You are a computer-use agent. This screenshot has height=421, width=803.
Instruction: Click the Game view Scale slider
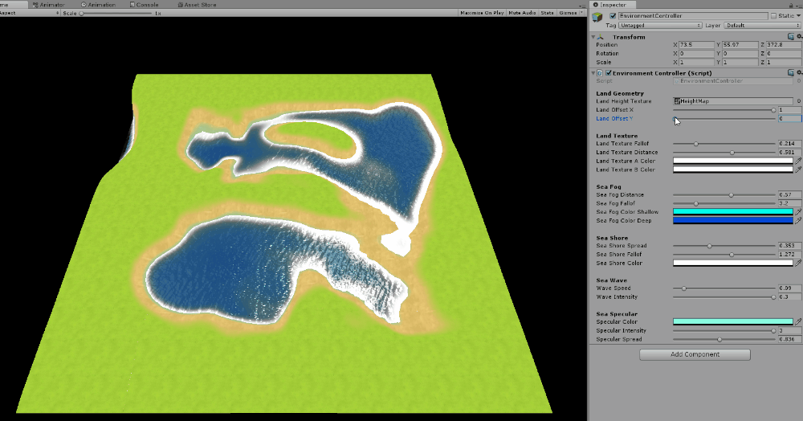click(x=116, y=14)
